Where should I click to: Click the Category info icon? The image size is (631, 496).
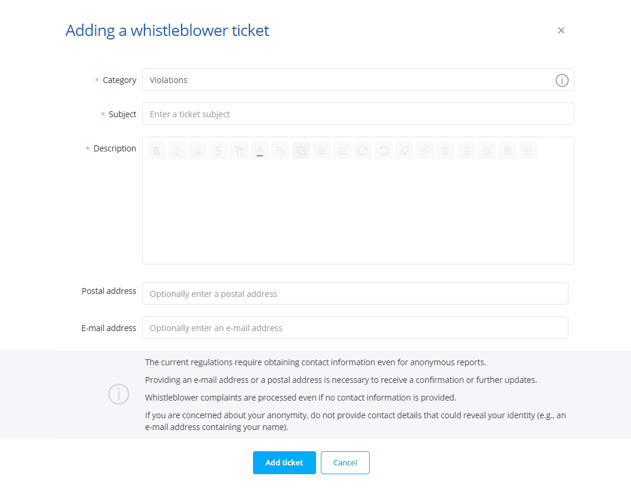(562, 80)
